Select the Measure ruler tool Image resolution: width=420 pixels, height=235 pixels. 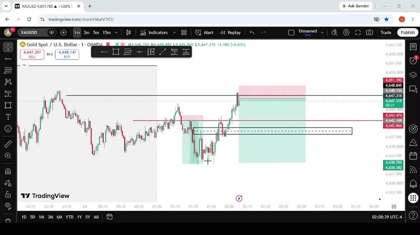[x=8, y=144]
